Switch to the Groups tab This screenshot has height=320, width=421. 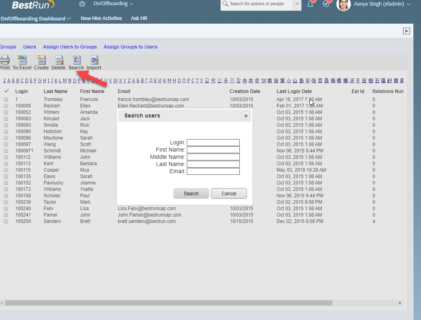tap(8, 47)
